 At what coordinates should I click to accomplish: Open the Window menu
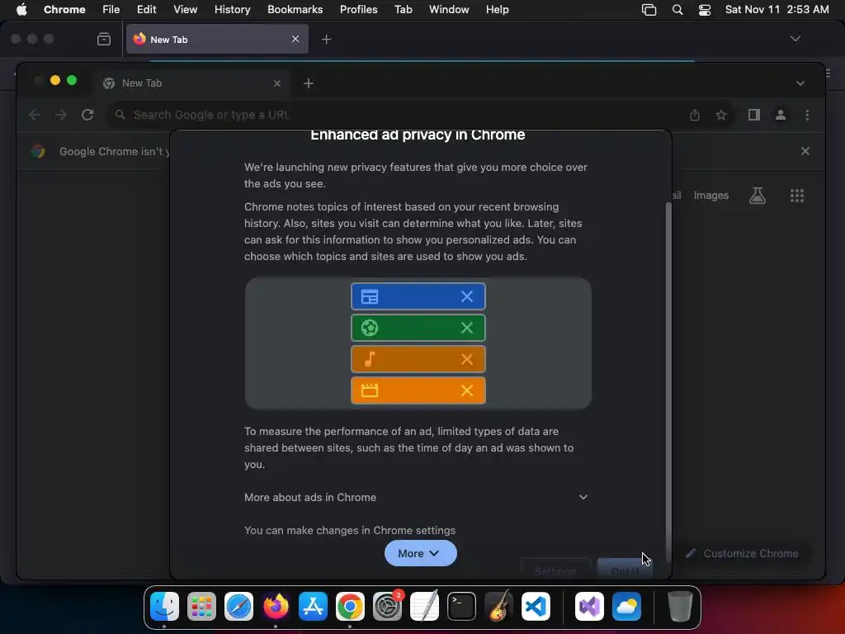(x=448, y=9)
